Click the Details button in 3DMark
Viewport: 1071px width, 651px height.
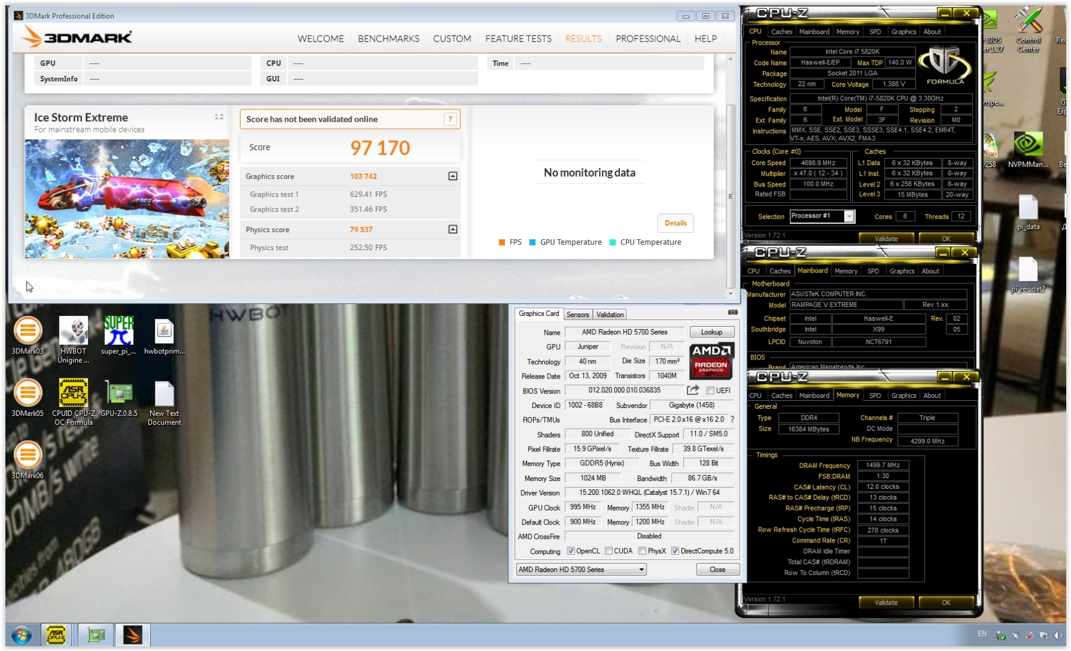(x=675, y=223)
